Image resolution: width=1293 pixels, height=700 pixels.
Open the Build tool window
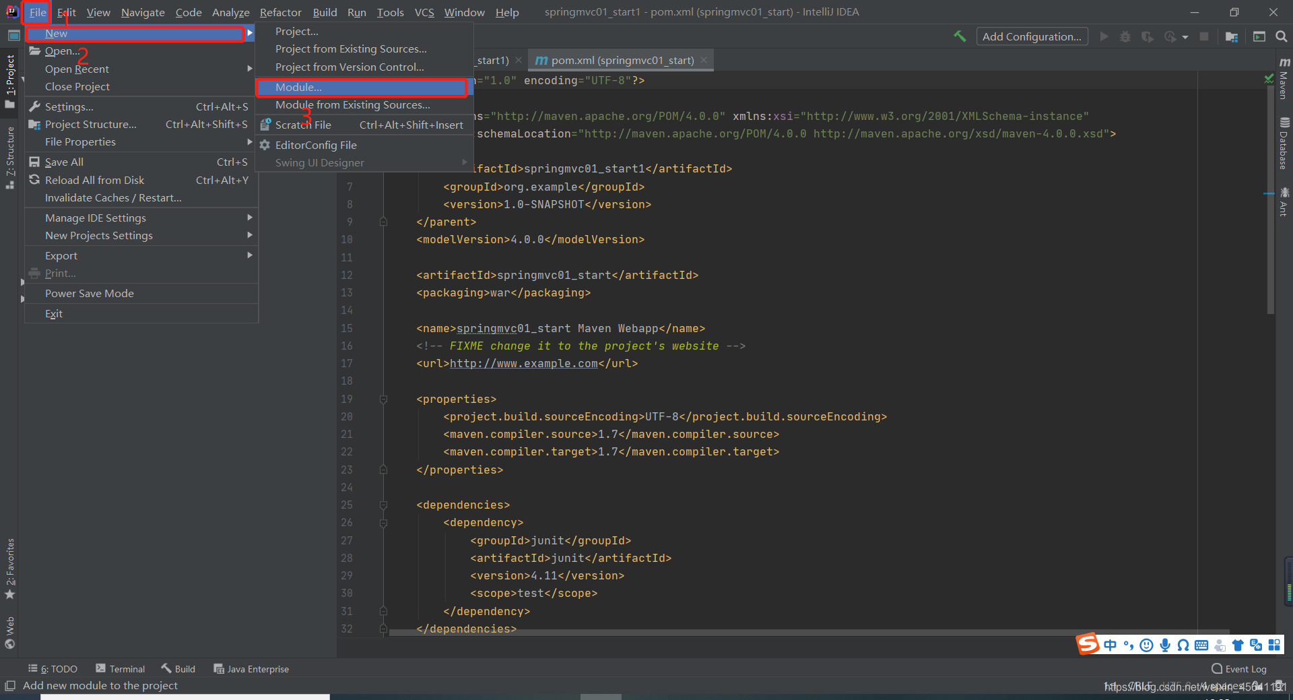tap(178, 669)
